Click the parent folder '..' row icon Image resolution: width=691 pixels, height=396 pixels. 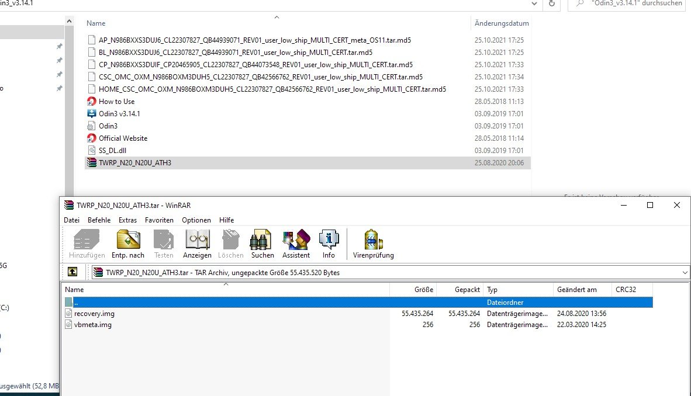pyautogui.click(x=68, y=302)
